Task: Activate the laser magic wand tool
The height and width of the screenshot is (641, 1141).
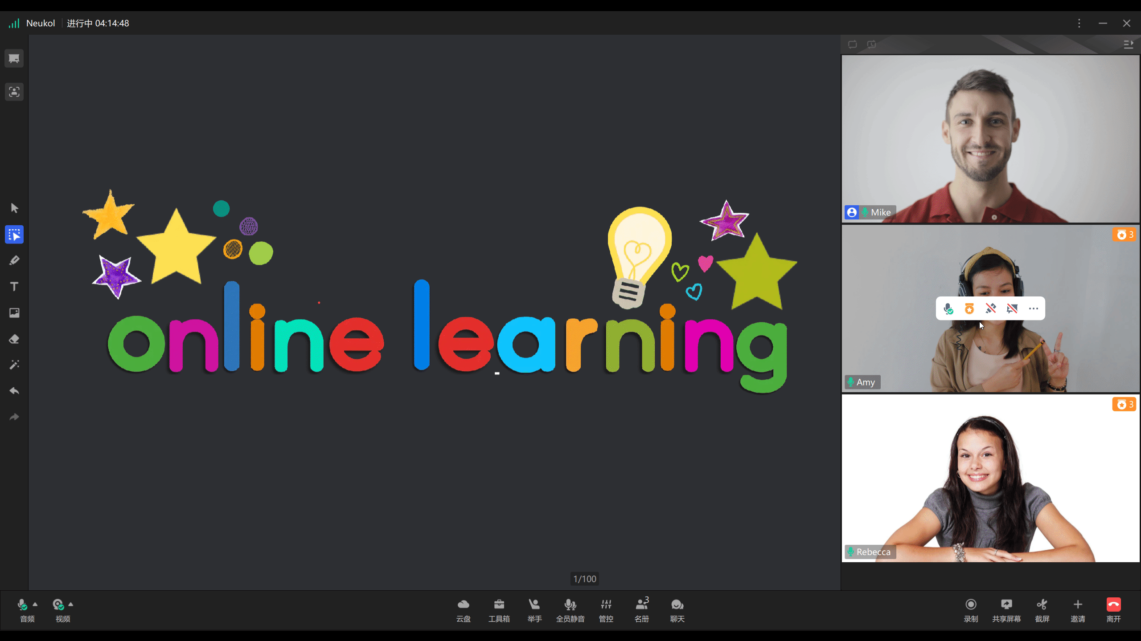Action: click(14, 365)
